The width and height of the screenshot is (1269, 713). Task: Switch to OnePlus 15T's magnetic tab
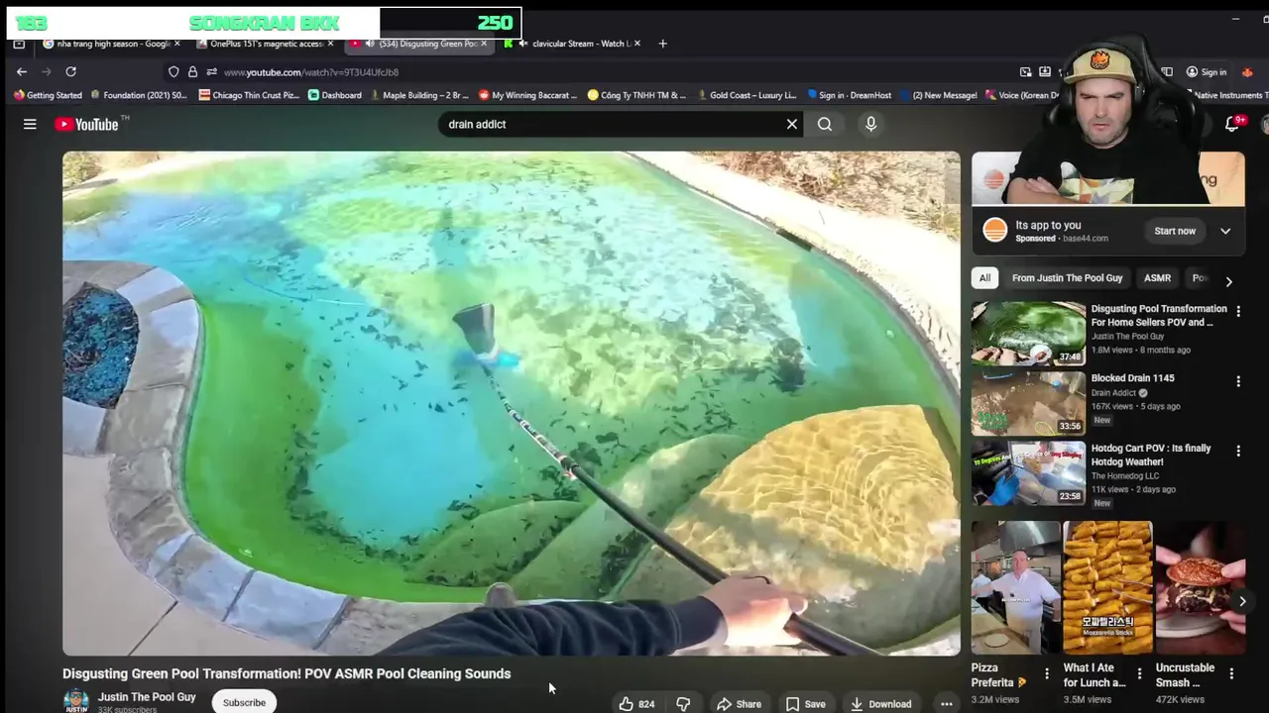(264, 44)
